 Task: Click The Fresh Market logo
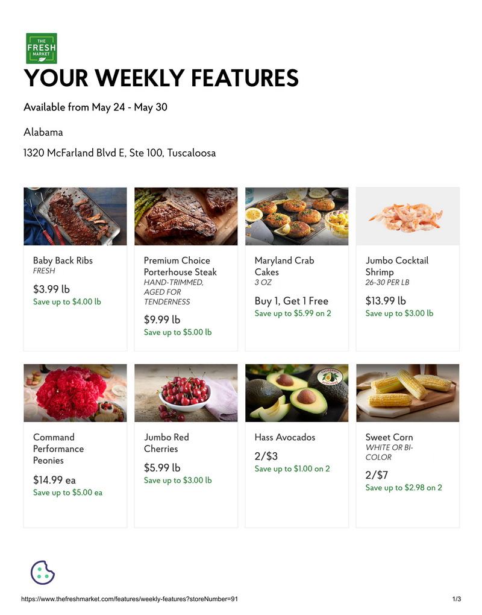pos(42,48)
